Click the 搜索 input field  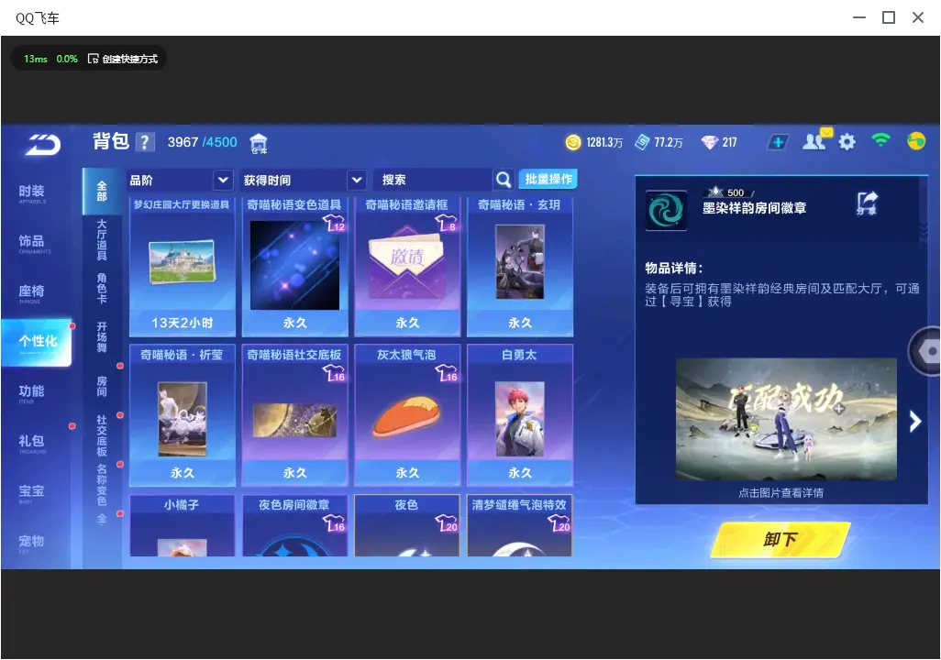coord(433,180)
